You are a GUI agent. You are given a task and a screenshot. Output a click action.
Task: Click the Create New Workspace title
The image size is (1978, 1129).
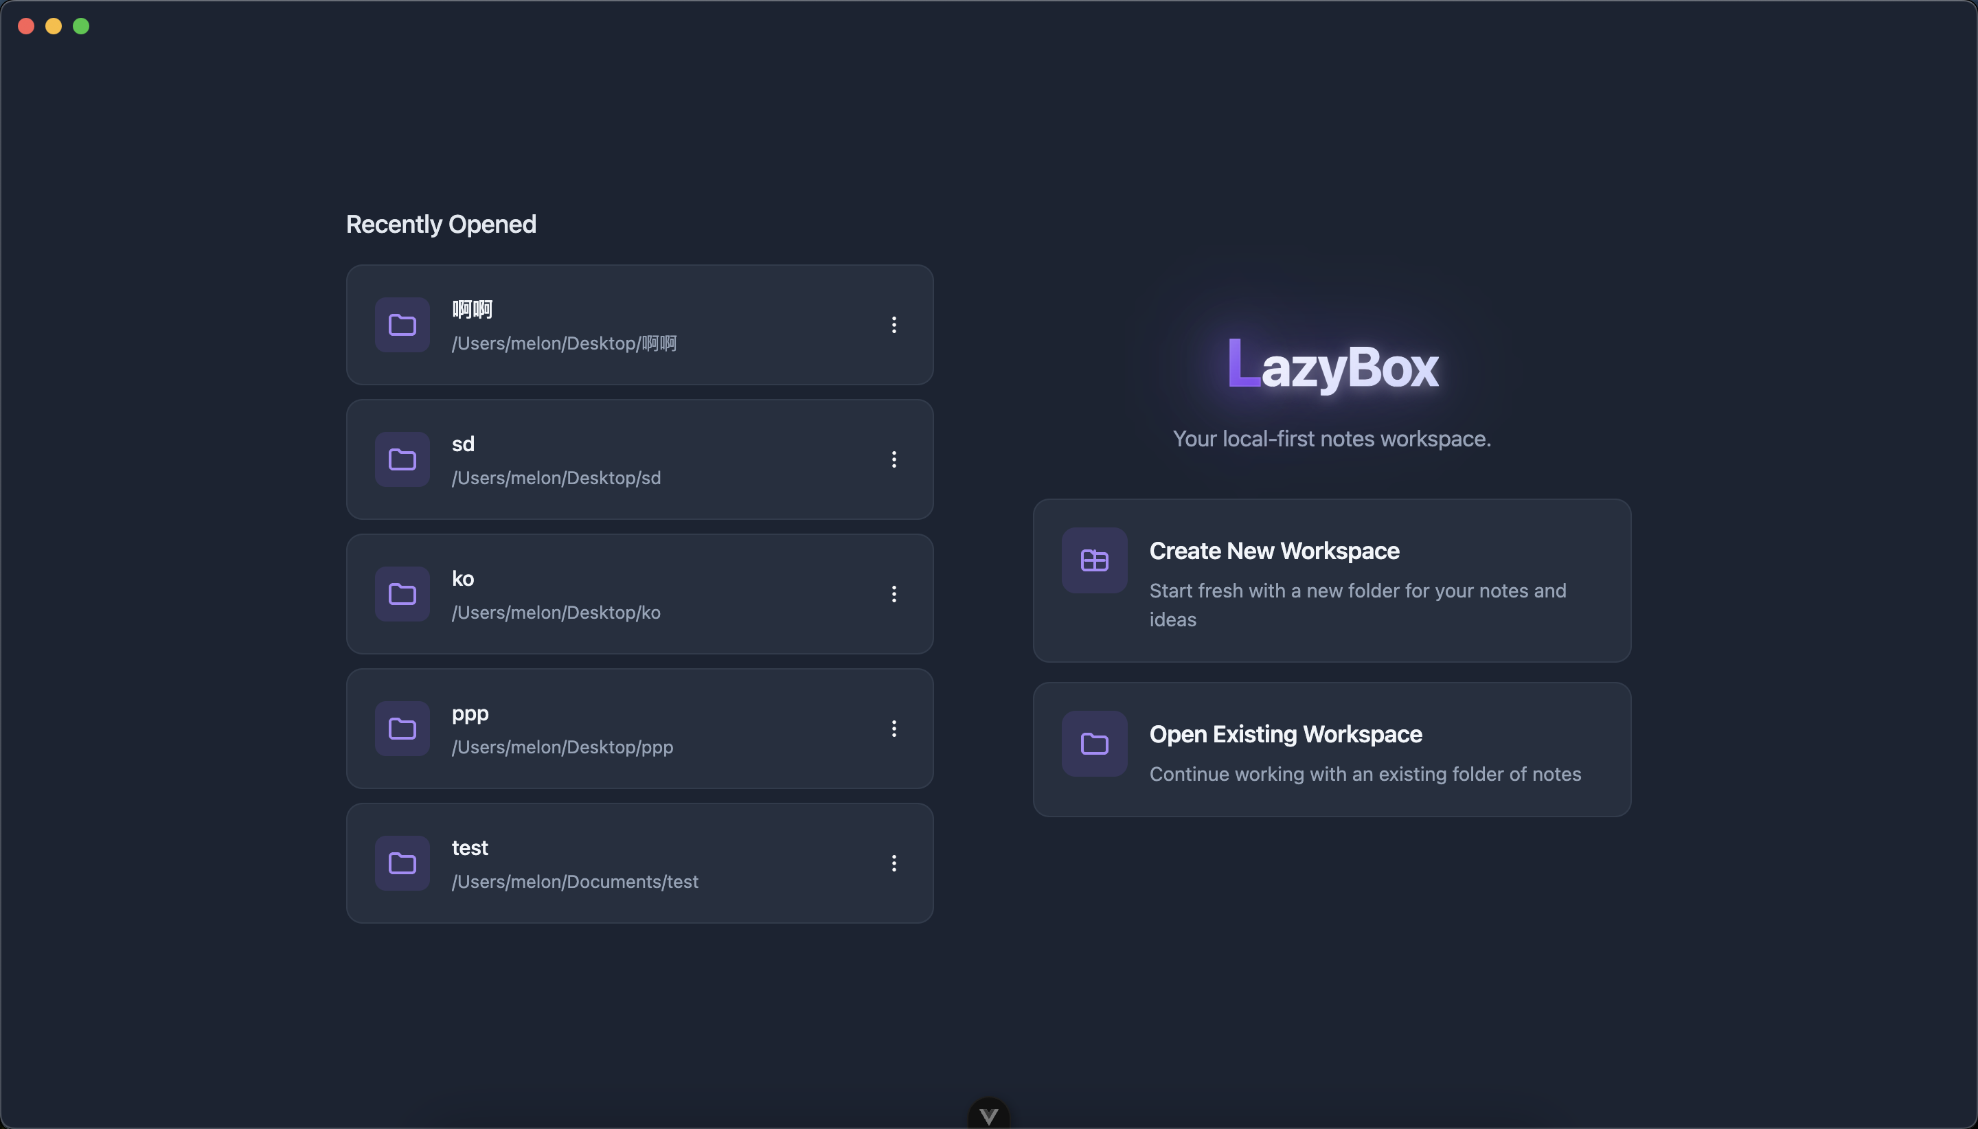pos(1273,551)
